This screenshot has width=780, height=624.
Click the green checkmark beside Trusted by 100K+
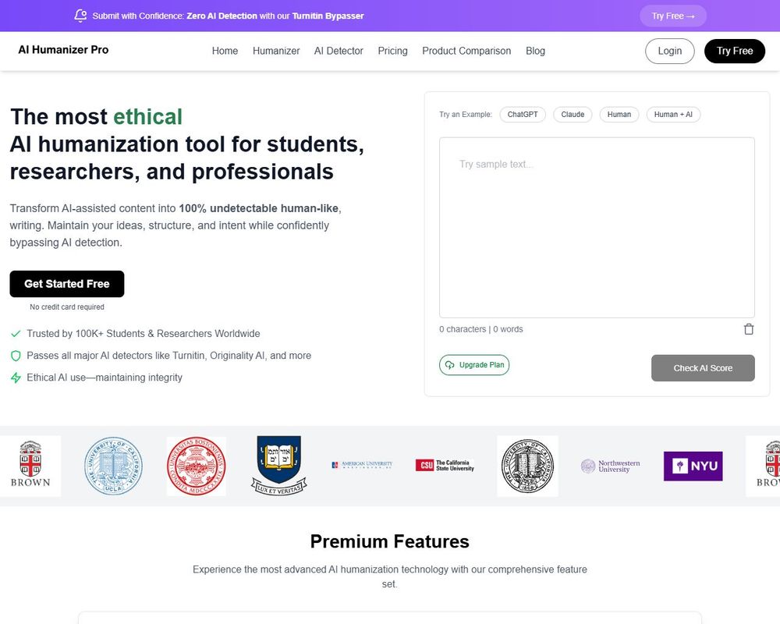[15, 333]
